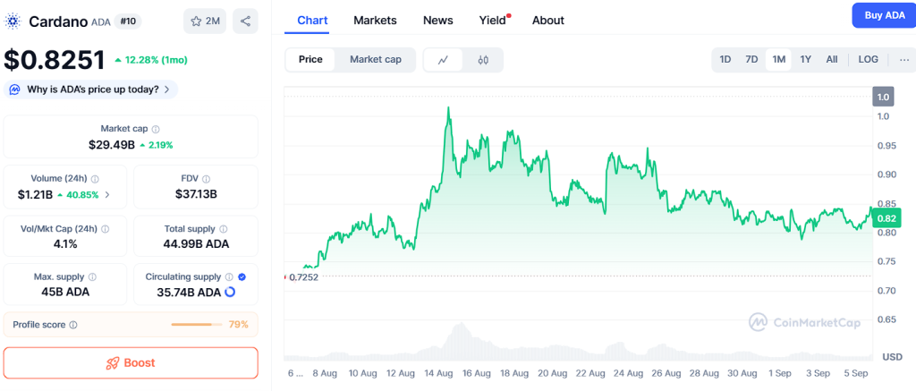The width and height of the screenshot is (916, 391).
Task: Click the 45B ADA max supply value
Action: 64,292
